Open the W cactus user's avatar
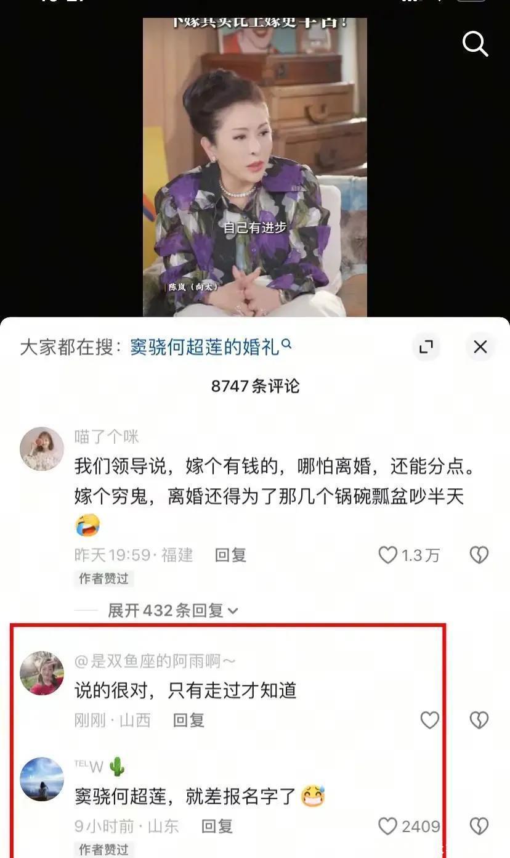 tap(42, 779)
